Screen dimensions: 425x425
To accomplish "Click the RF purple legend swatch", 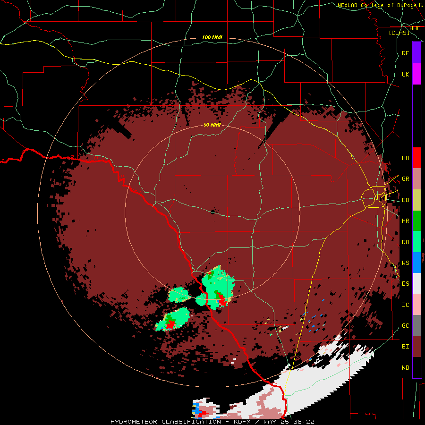I will point(417,53).
